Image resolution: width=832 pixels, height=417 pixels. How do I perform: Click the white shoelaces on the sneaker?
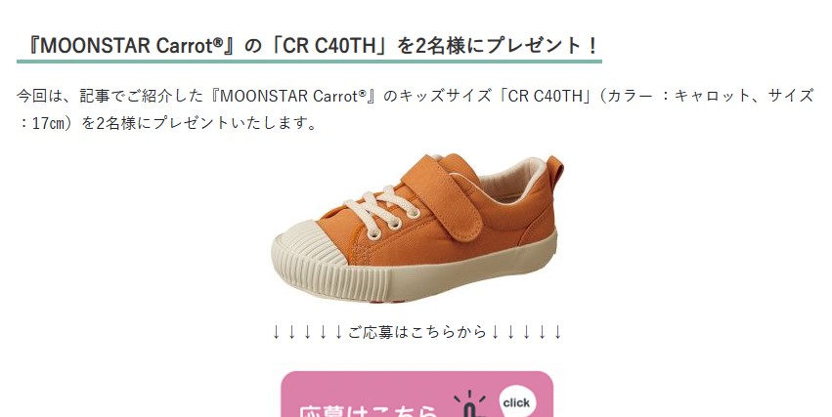[382, 211]
